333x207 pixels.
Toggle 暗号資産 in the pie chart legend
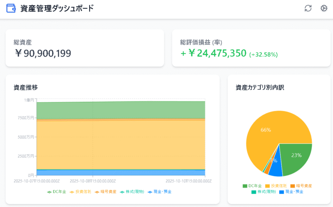293,186
